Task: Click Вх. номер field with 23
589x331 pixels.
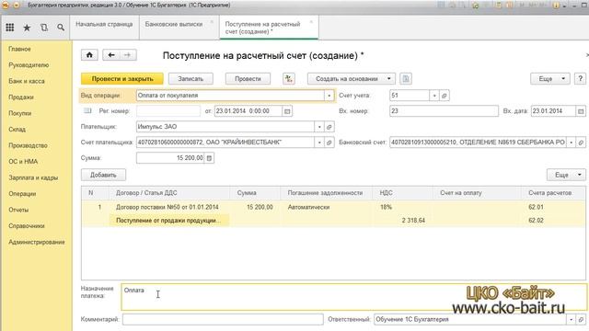Action: point(444,111)
